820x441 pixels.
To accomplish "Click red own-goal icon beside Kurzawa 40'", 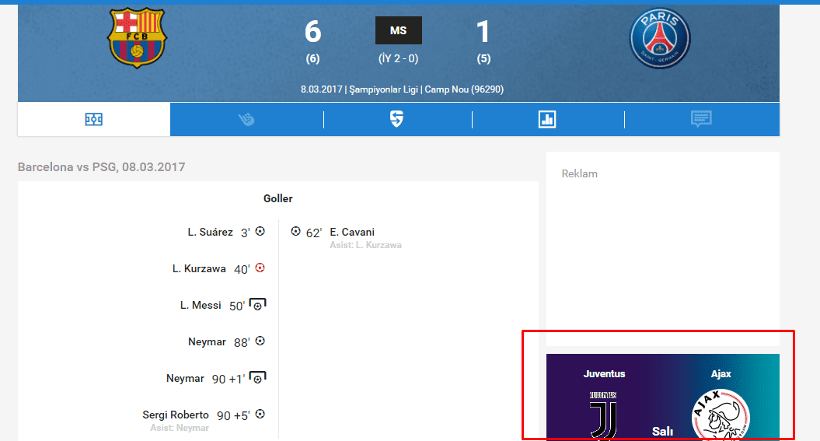I will 260,268.
